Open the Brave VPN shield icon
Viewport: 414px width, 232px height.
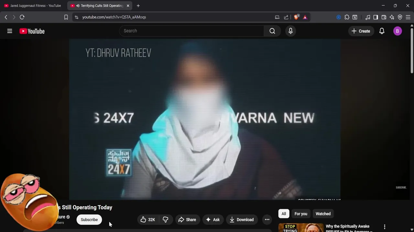click(x=400, y=17)
